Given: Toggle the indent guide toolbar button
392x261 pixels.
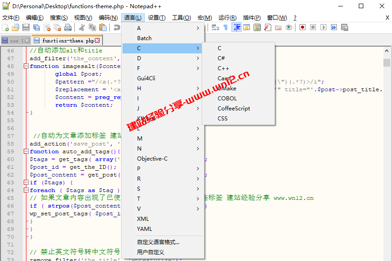Looking at the screenshot, I should point(236,27).
